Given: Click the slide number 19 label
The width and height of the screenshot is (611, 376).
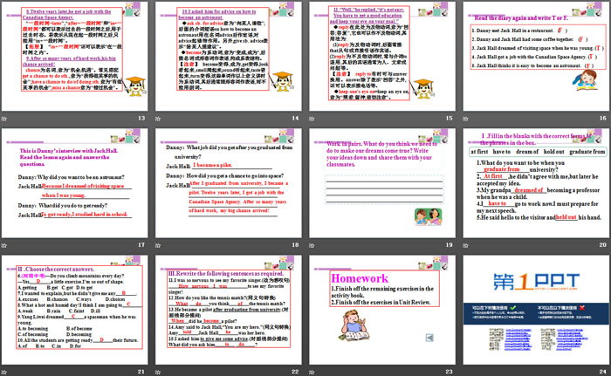Looking at the screenshot, I should point(449,244).
